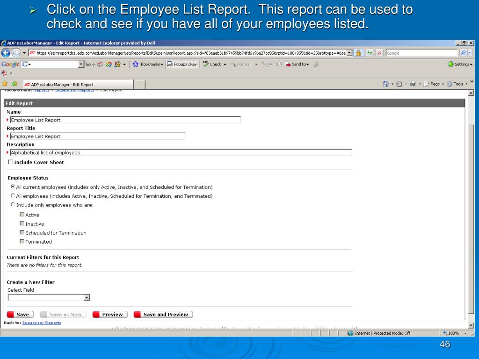Check the Scheduled for Termination checkbox
The image size is (479, 359).
pyautogui.click(x=22, y=232)
